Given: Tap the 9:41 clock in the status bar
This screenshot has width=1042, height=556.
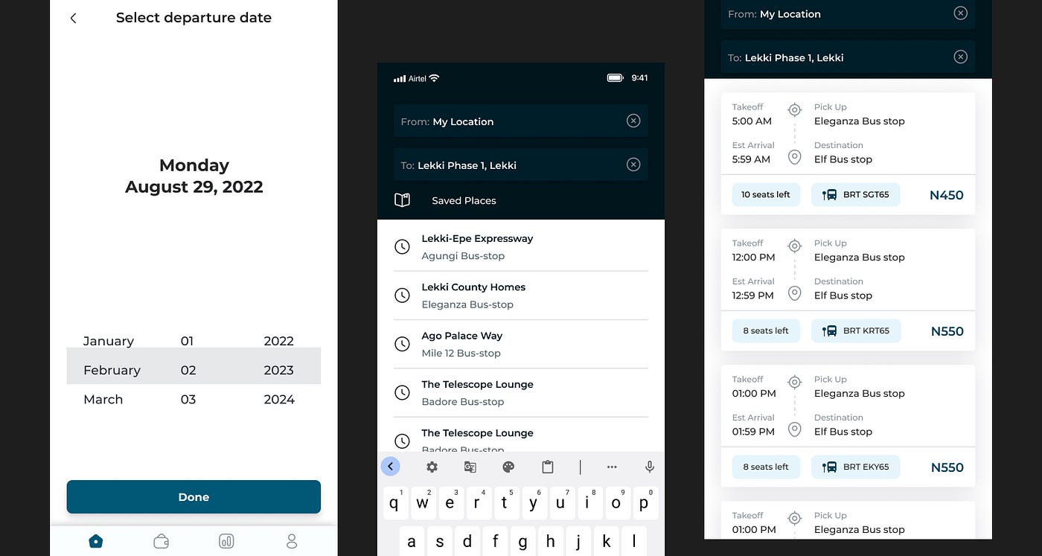Looking at the screenshot, I should [x=639, y=77].
